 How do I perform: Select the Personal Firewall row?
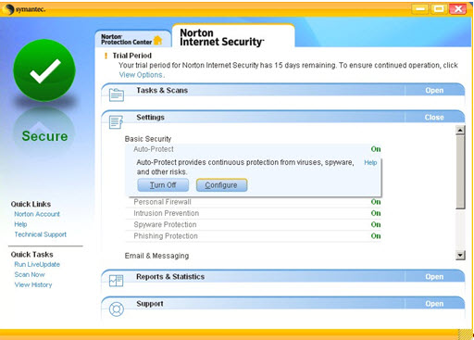[253, 202]
